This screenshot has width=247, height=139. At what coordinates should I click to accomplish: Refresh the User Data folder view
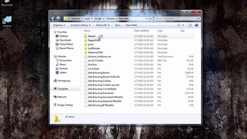point(151,19)
